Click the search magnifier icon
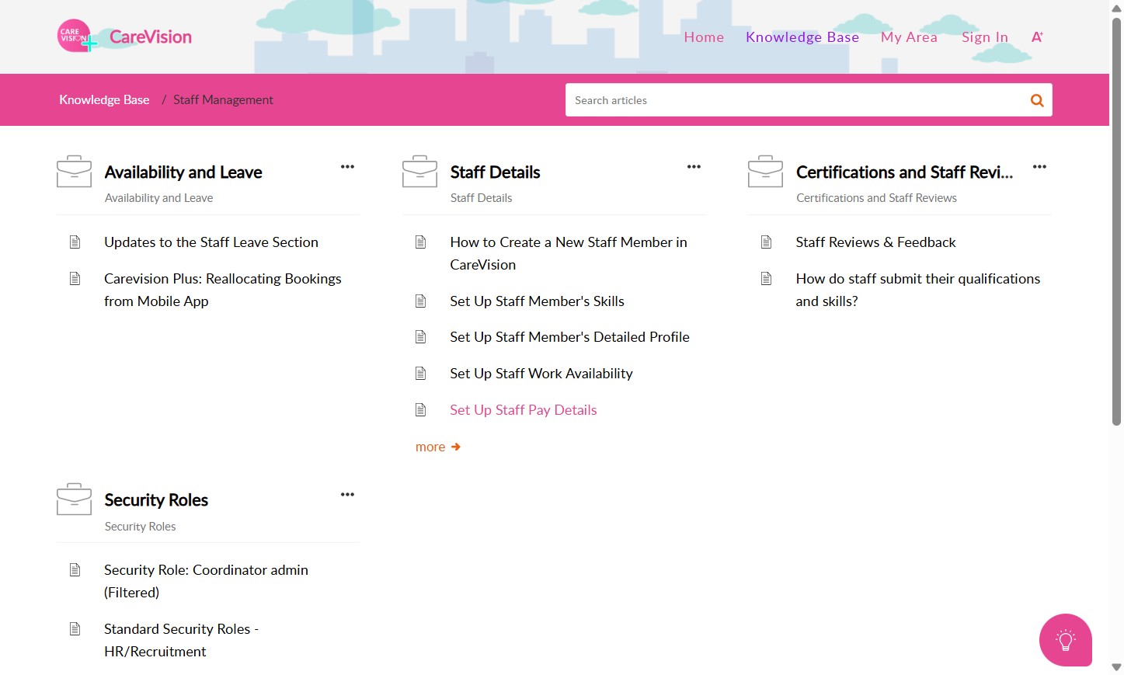 click(x=1036, y=100)
